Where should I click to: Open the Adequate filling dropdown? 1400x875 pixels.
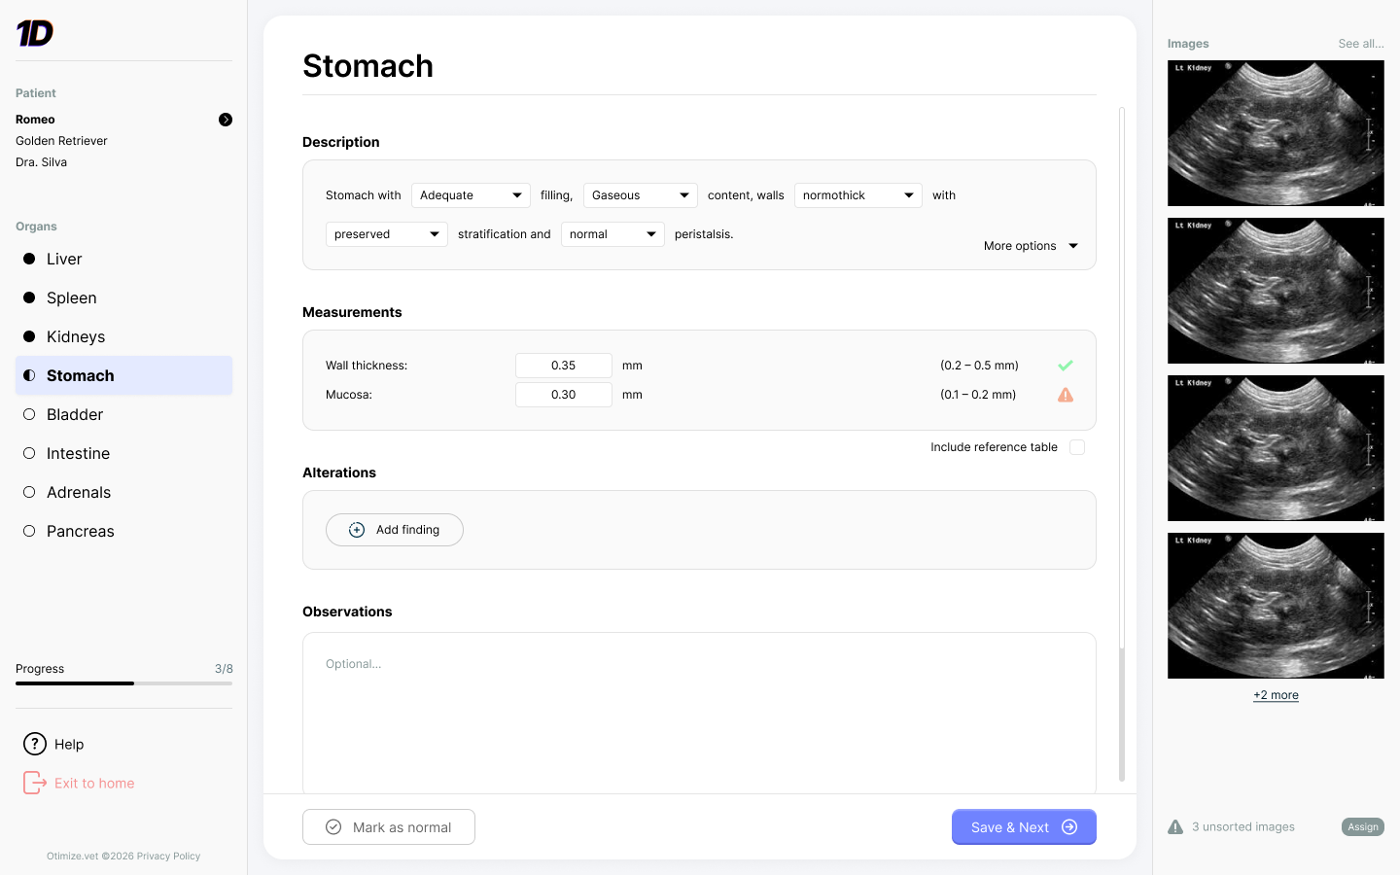pos(471,195)
